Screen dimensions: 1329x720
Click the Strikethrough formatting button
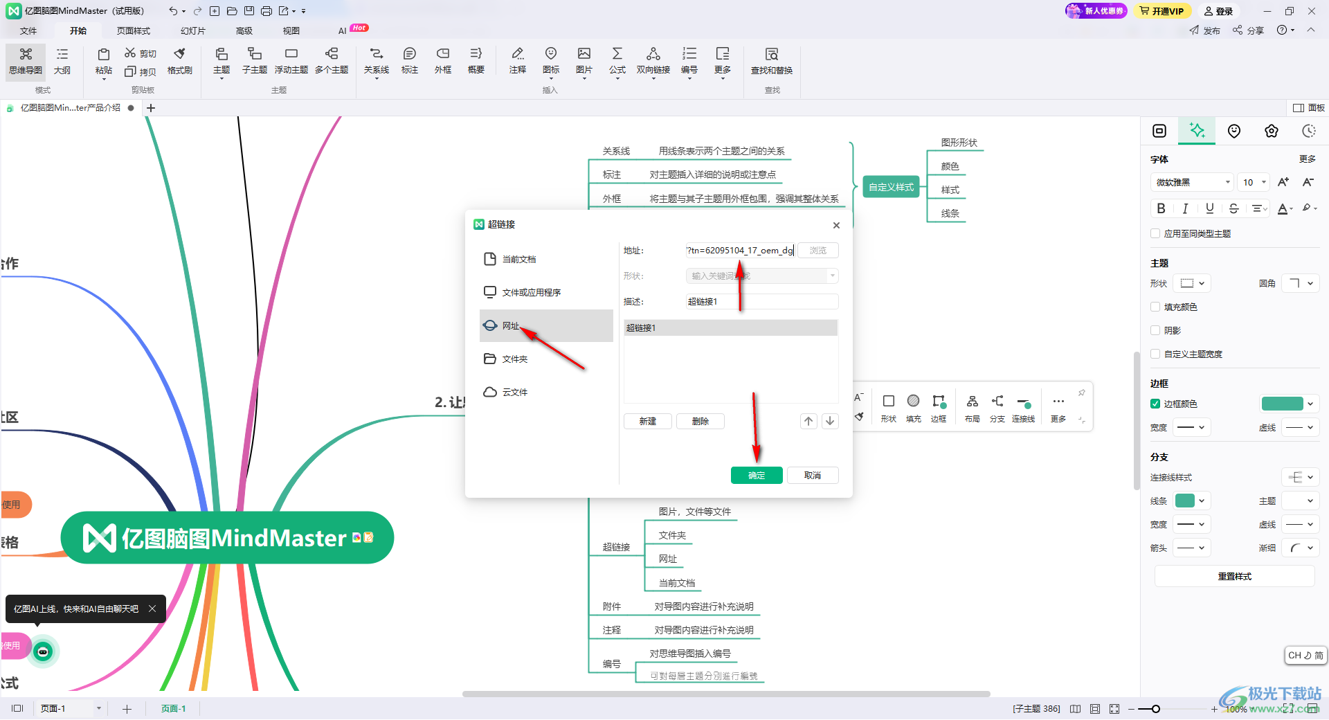pos(1233,208)
